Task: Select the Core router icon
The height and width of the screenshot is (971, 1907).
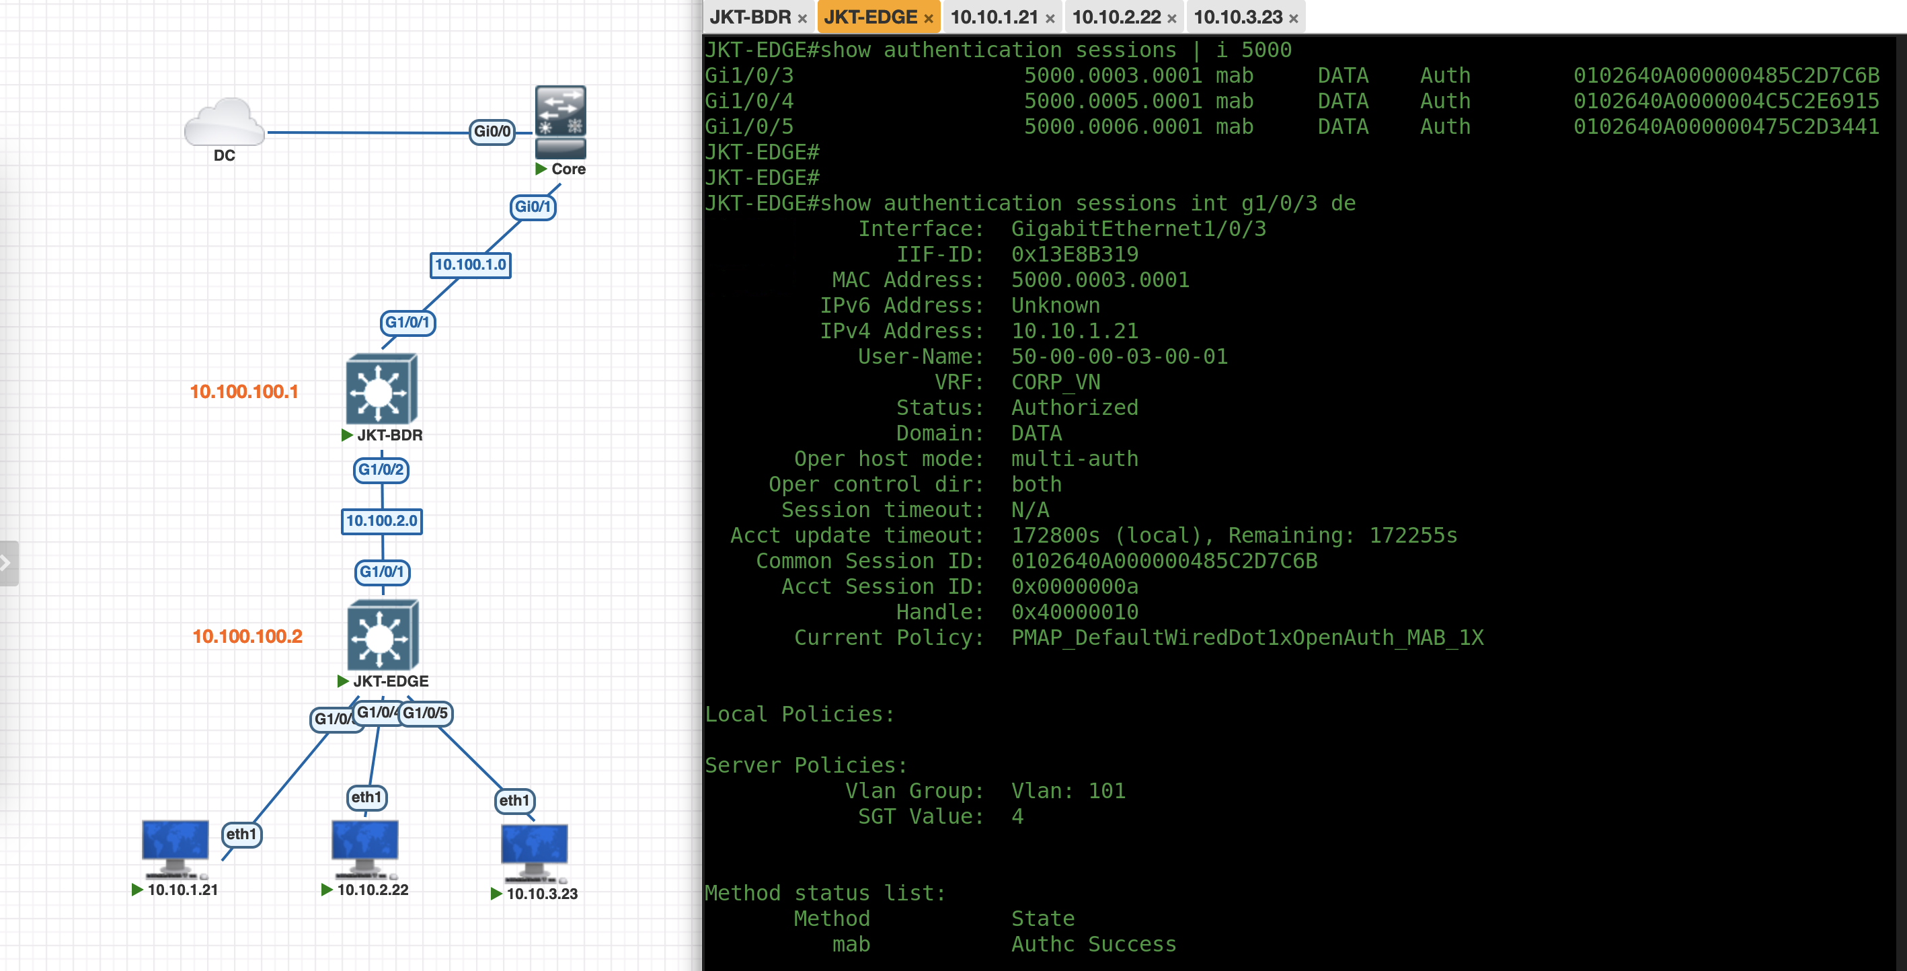Action: click(560, 120)
